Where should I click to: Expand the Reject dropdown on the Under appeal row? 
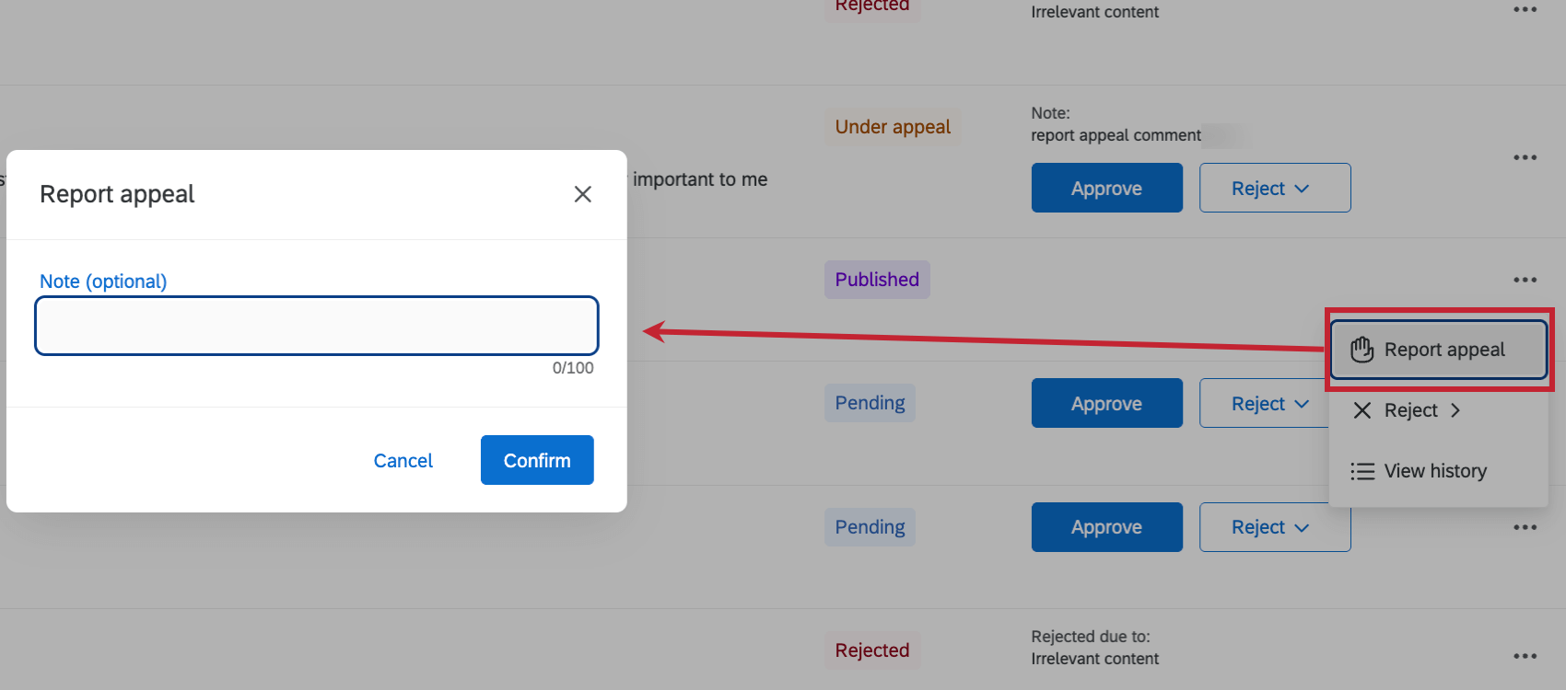1275,188
